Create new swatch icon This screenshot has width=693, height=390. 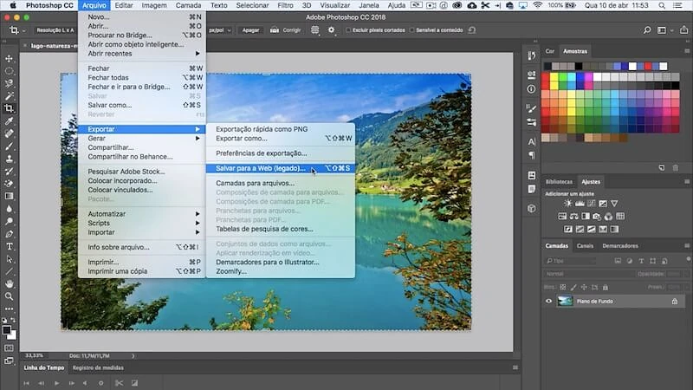click(x=662, y=168)
